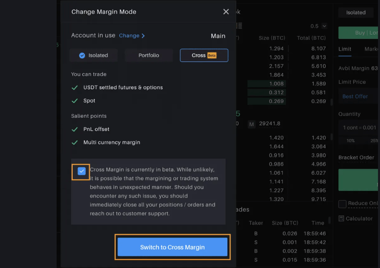
Task: Click the Total (BTC) column header
Action: point(311,38)
